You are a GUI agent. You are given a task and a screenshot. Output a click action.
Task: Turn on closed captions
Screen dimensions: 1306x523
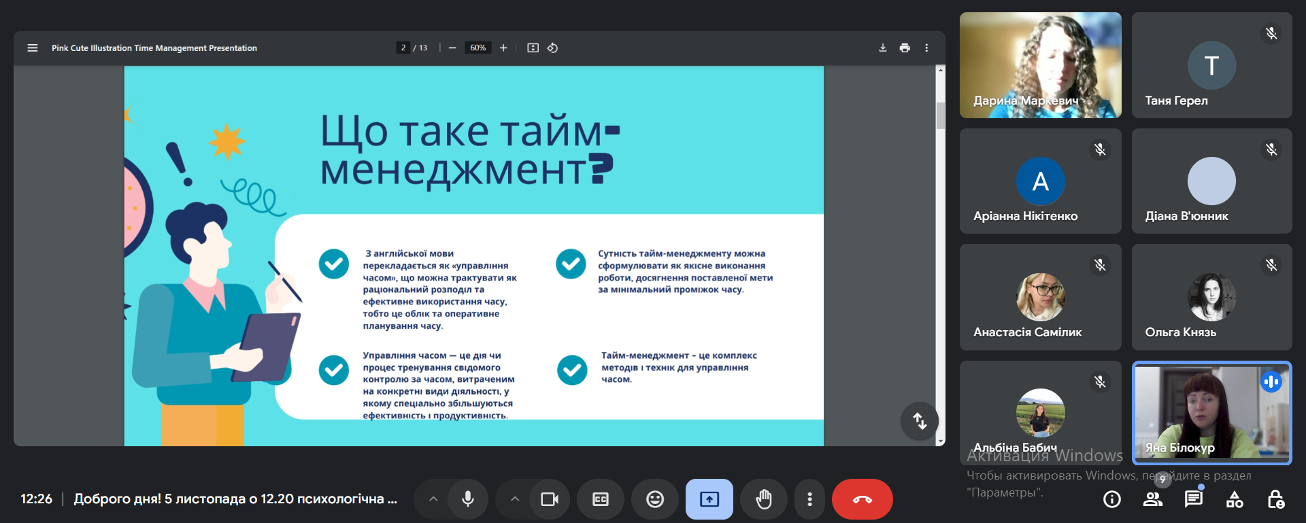pyautogui.click(x=600, y=499)
